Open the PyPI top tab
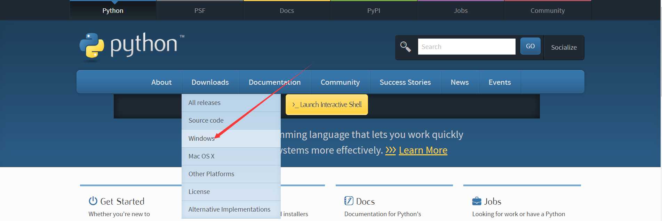 coord(374,10)
